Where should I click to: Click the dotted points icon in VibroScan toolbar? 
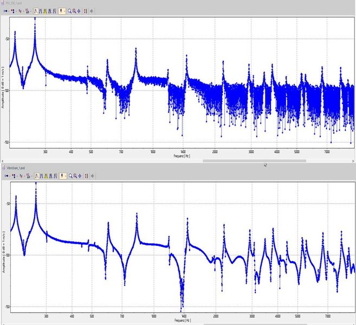pyautogui.click(x=14, y=176)
